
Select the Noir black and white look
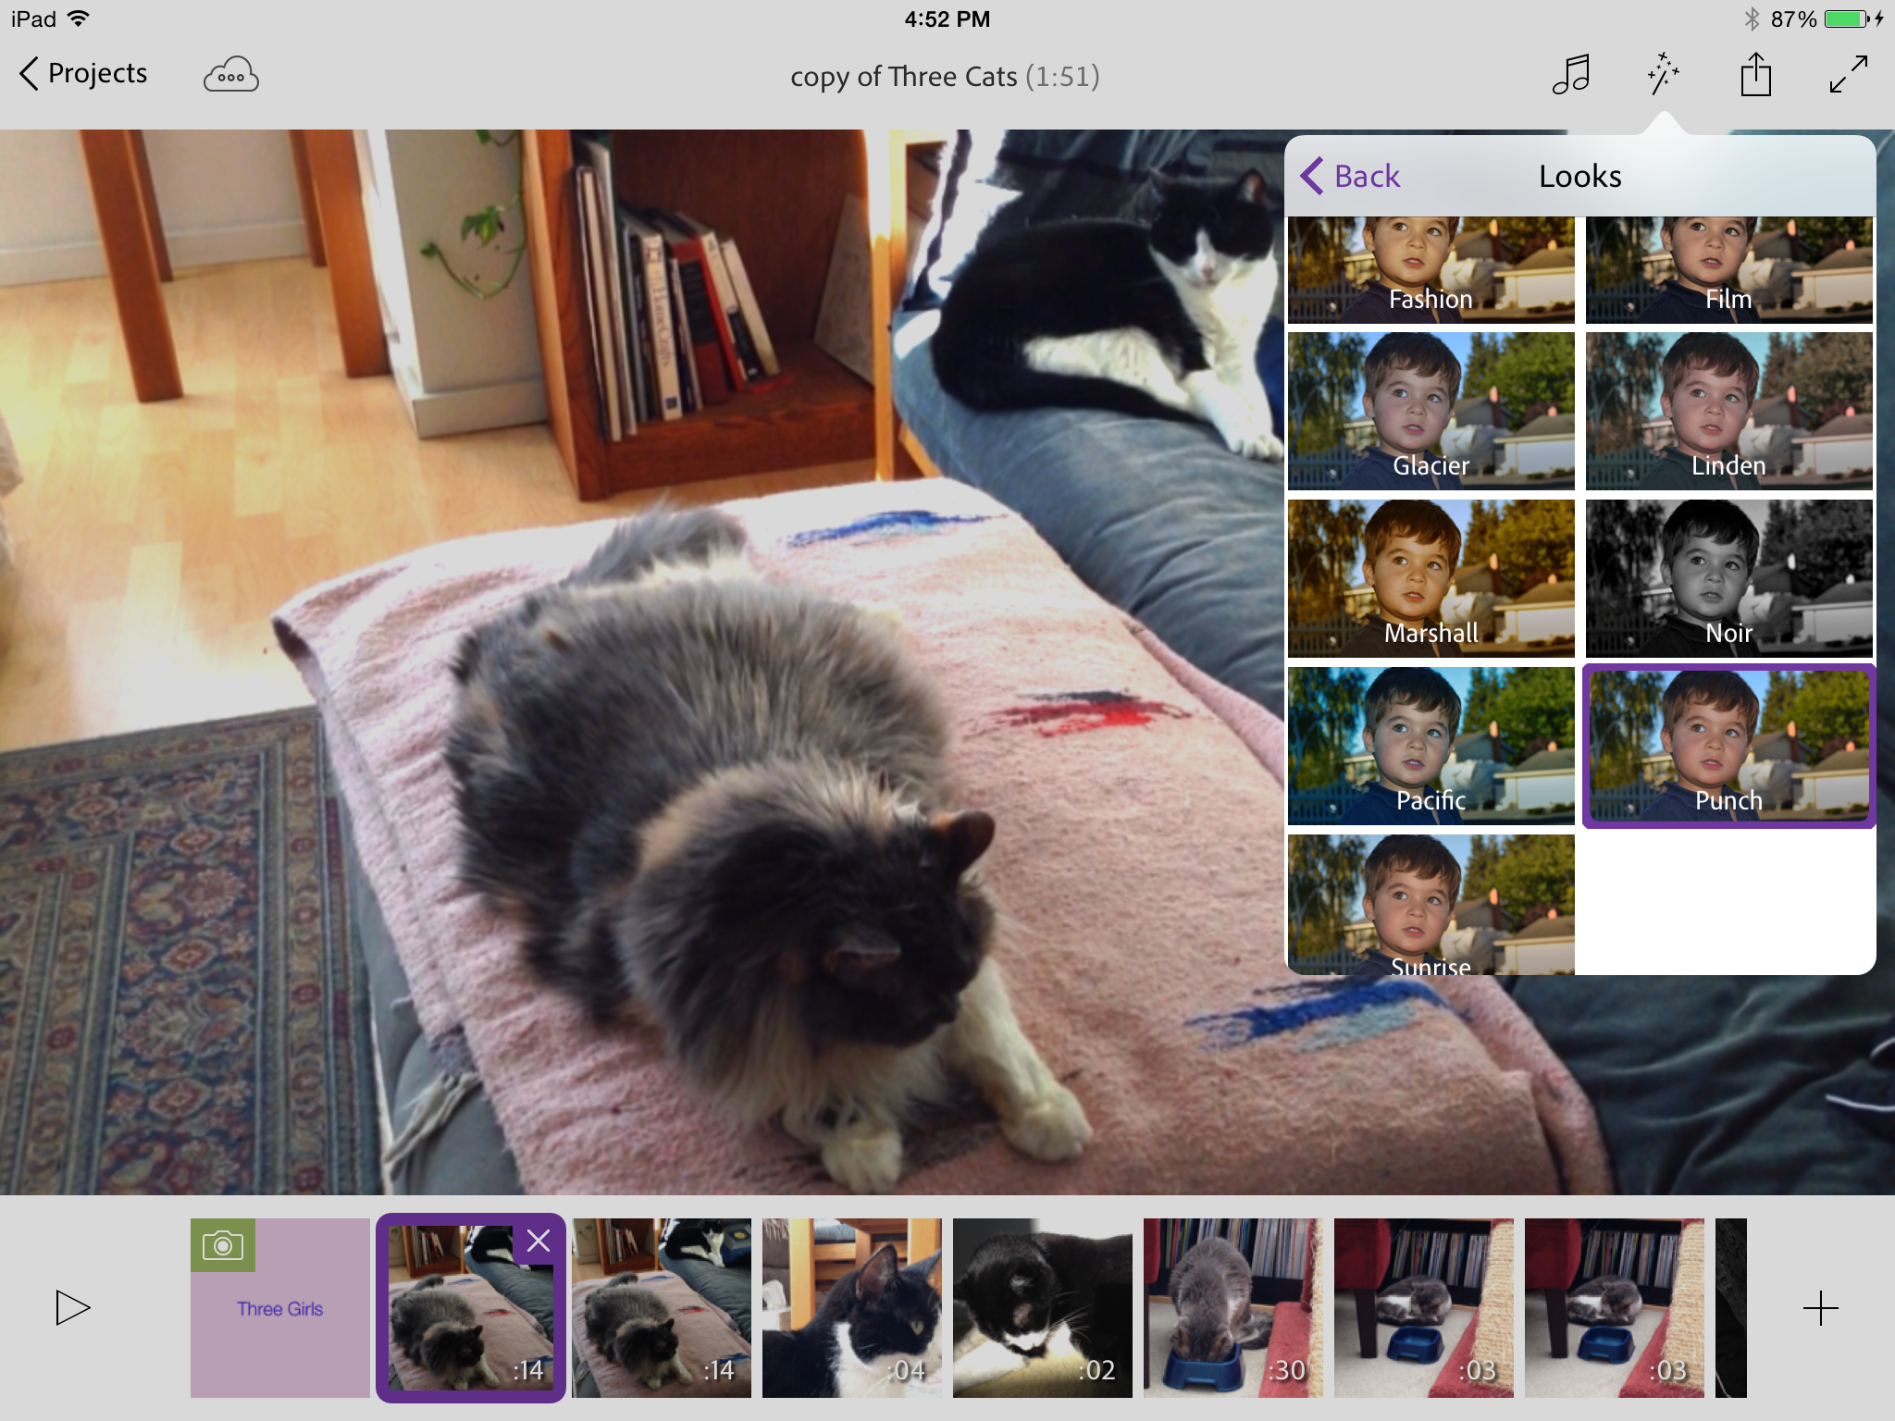(x=1728, y=578)
